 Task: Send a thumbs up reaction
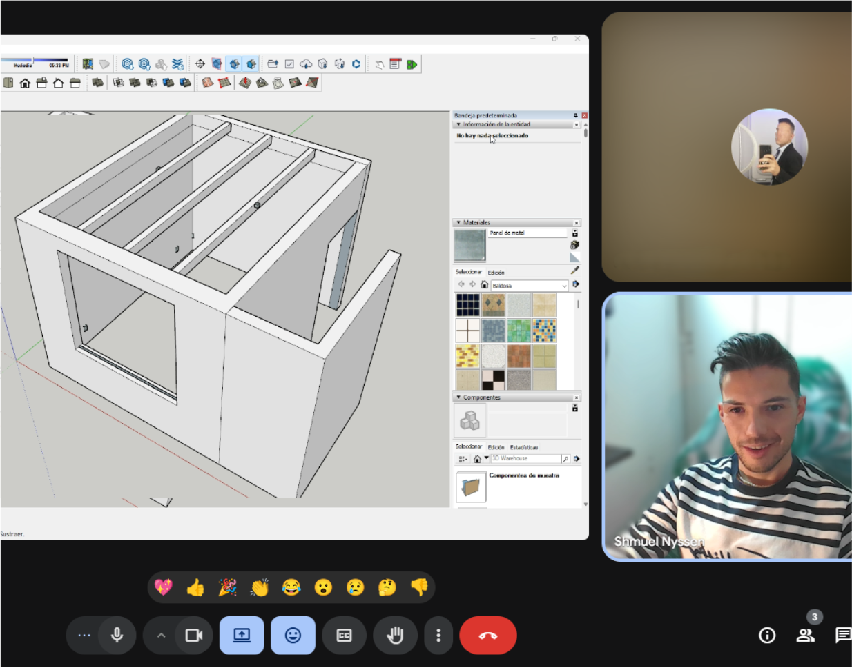[x=196, y=588]
